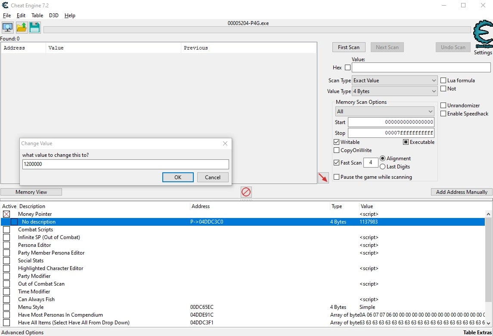Toggle the Hex checkbox
This screenshot has height=336, width=493.
(x=347, y=67)
